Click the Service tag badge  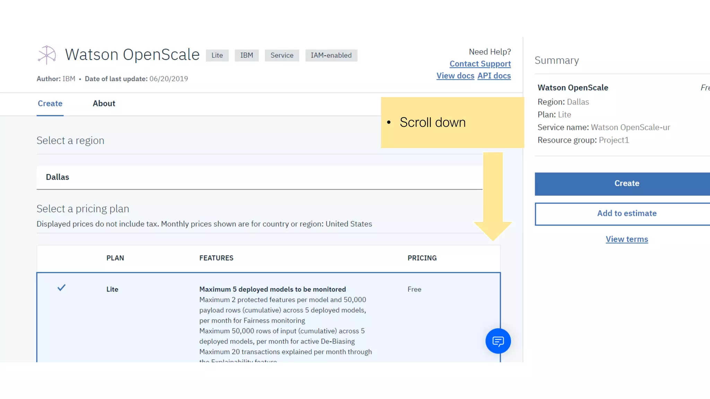[x=282, y=55]
